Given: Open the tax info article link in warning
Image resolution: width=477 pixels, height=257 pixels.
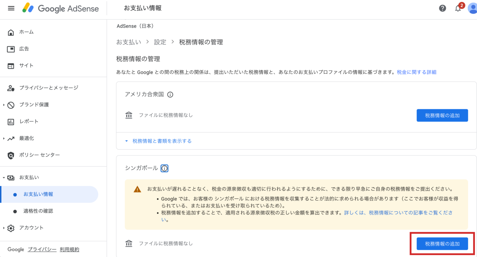Looking at the screenshot, I should pyautogui.click(x=399, y=213).
